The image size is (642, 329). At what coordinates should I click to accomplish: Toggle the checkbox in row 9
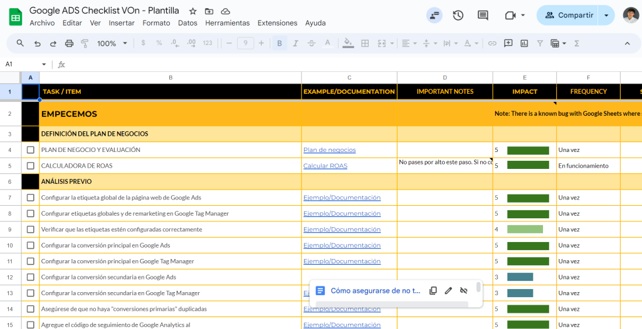(x=31, y=230)
